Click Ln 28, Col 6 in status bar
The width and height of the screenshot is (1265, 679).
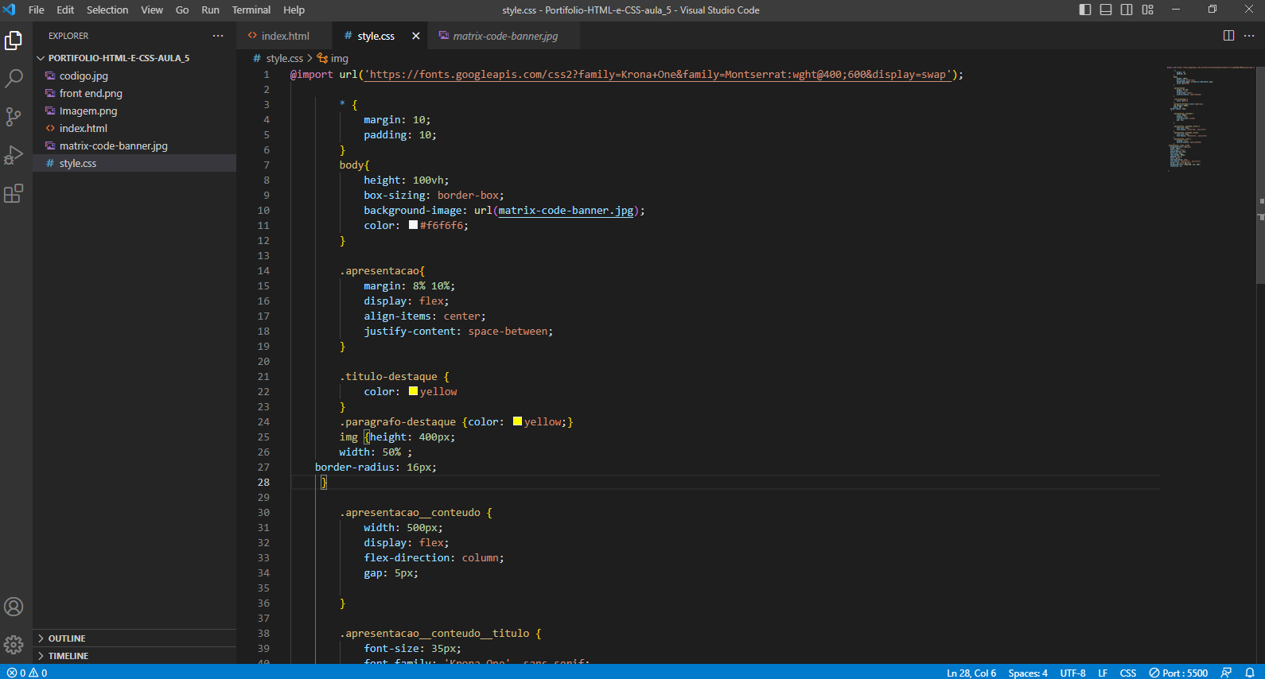tap(971, 673)
